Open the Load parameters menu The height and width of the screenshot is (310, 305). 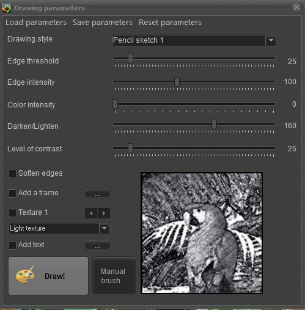(x=36, y=23)
